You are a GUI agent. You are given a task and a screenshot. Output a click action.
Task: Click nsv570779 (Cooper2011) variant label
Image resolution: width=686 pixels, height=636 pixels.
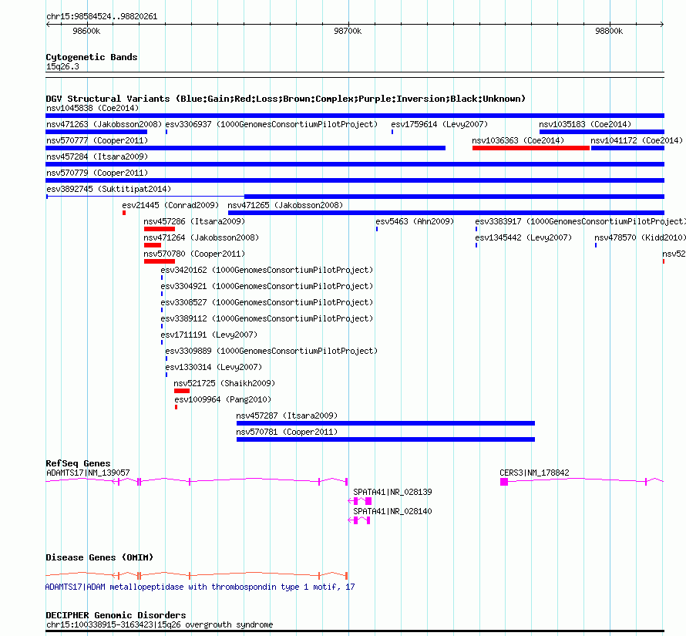(x=97, y=173)
